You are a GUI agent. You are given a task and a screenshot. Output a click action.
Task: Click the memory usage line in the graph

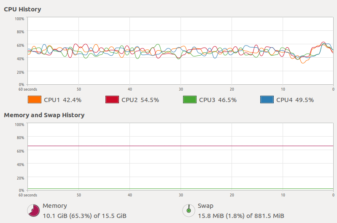coord(169,146)
